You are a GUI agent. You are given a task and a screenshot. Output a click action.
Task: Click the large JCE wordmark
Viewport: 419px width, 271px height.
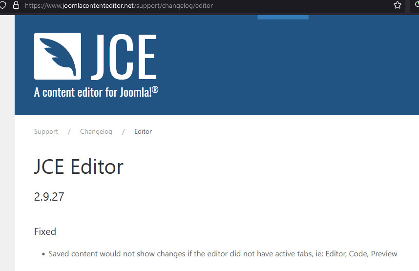(x=124, y=57)
